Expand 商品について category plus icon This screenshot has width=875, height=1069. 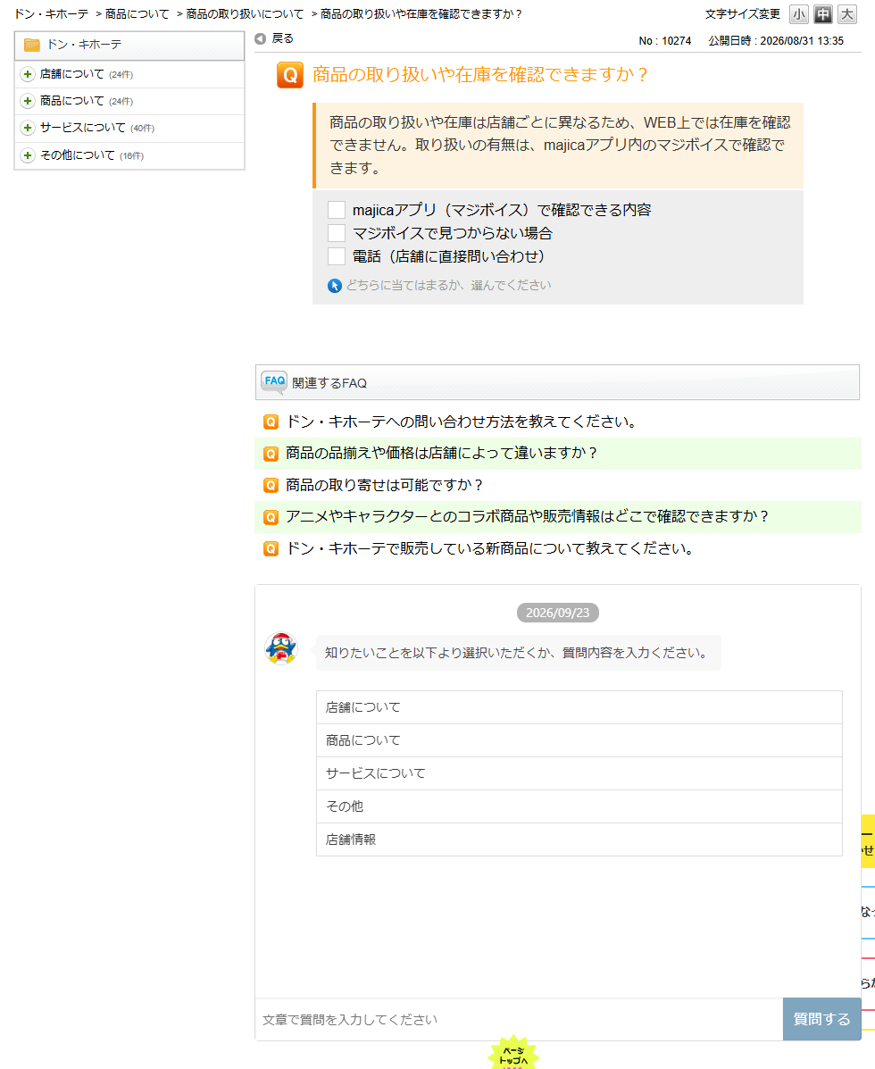[28, 101]
